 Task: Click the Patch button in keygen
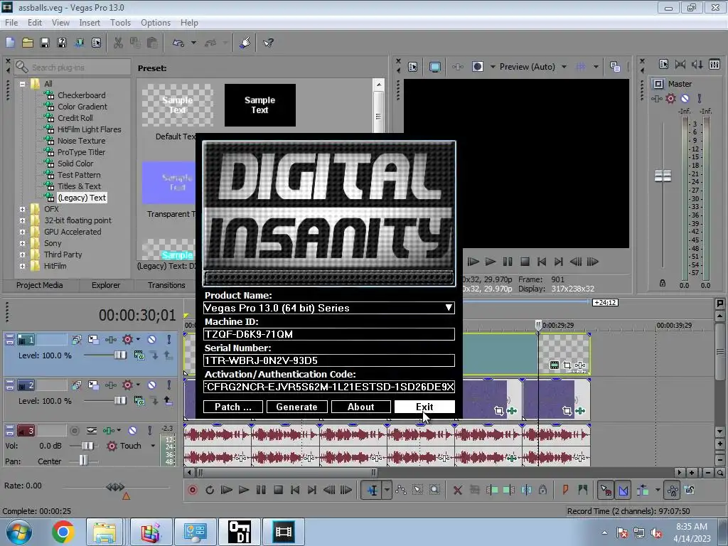coord(233,407)
